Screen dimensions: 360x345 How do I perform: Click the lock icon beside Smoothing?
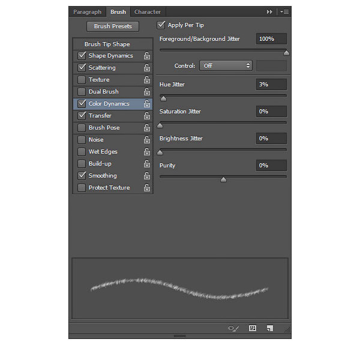[147, 176]
